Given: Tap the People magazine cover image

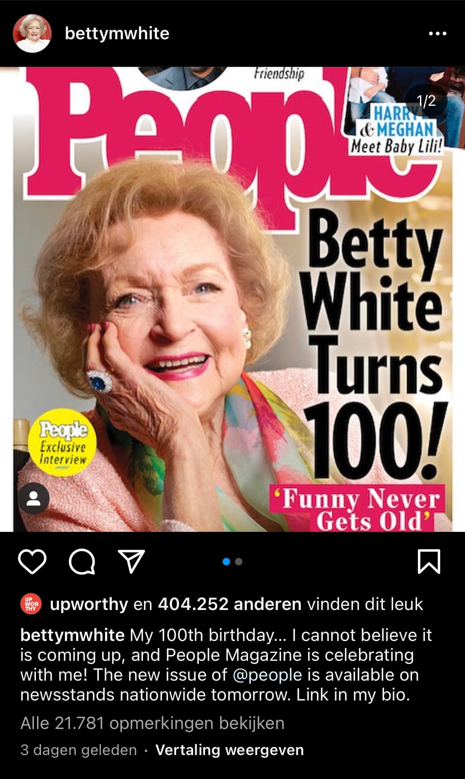Looking at the screenshot, I should 232,299.
